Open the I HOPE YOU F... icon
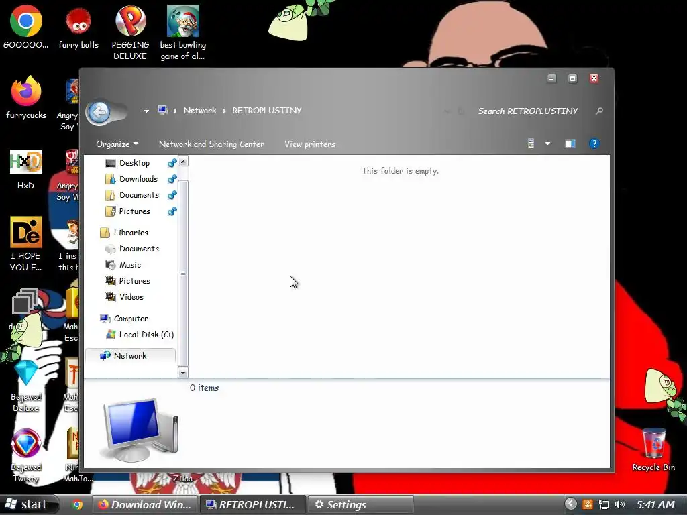This screenshot has width=687, height=515. (26, 243)
